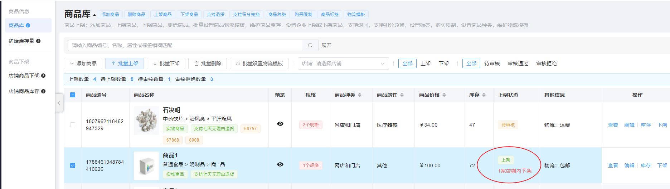670x189 pixels.
Task: Filter list by 待审核 status
Action: 492,63
